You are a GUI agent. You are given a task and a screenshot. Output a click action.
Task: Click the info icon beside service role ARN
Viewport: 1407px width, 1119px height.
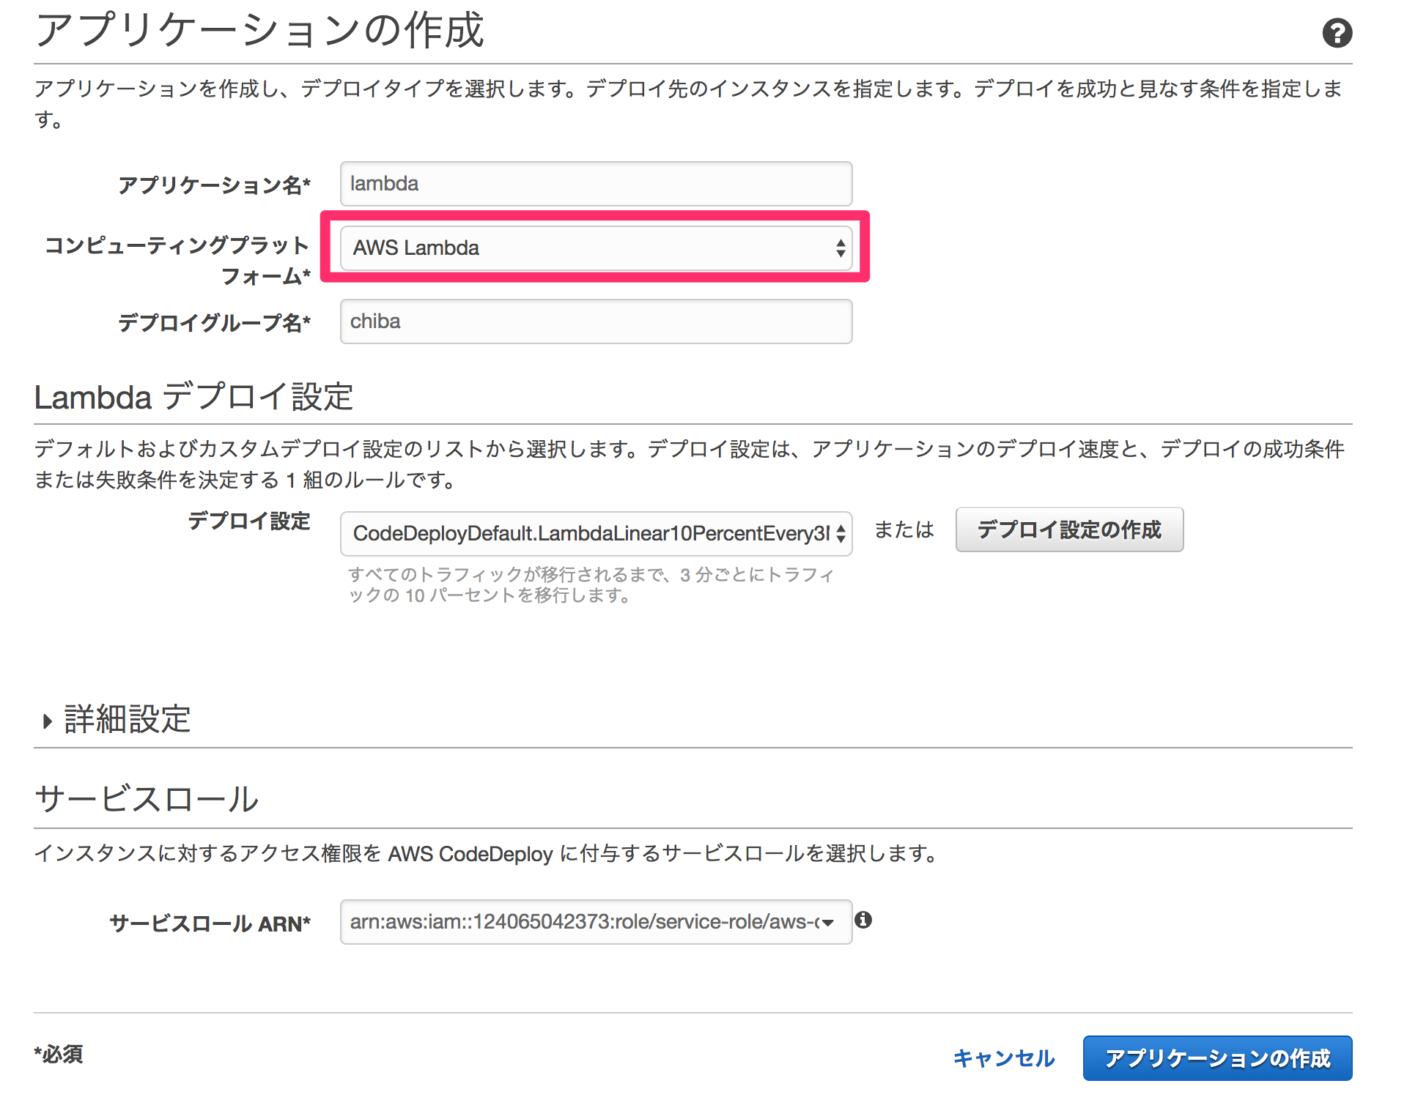[863, 921]
